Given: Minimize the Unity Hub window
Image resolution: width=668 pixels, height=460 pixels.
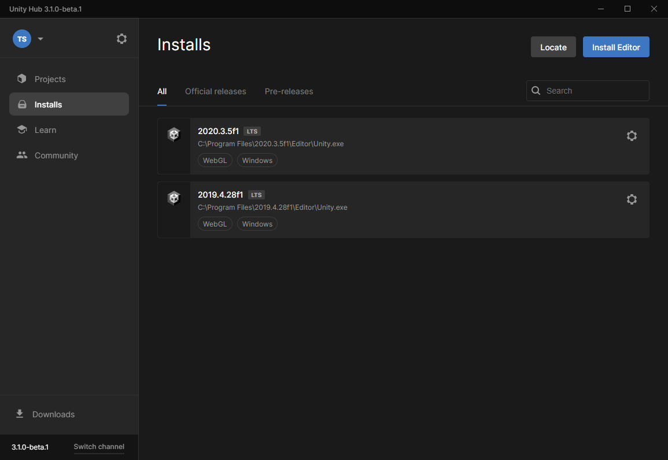Looking at the screenshot, I should point(601,9).
